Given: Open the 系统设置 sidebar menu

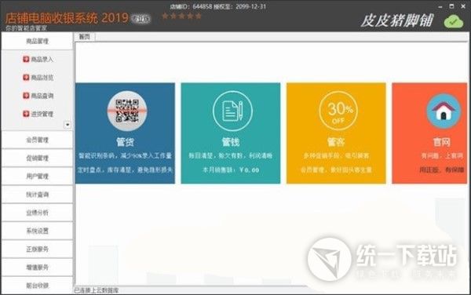Looking at the screenshot, I should [37, 231].
